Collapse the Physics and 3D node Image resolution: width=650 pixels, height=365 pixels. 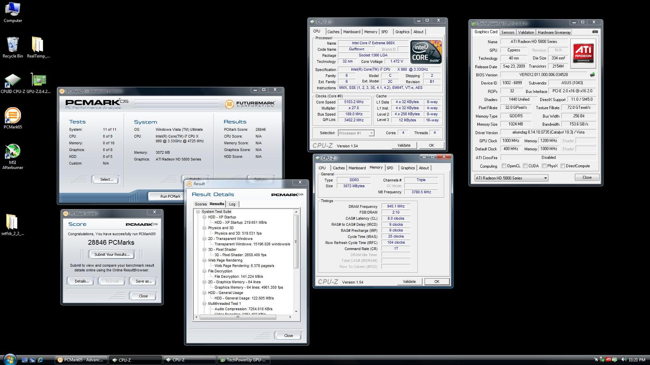(x=204, y=228)
